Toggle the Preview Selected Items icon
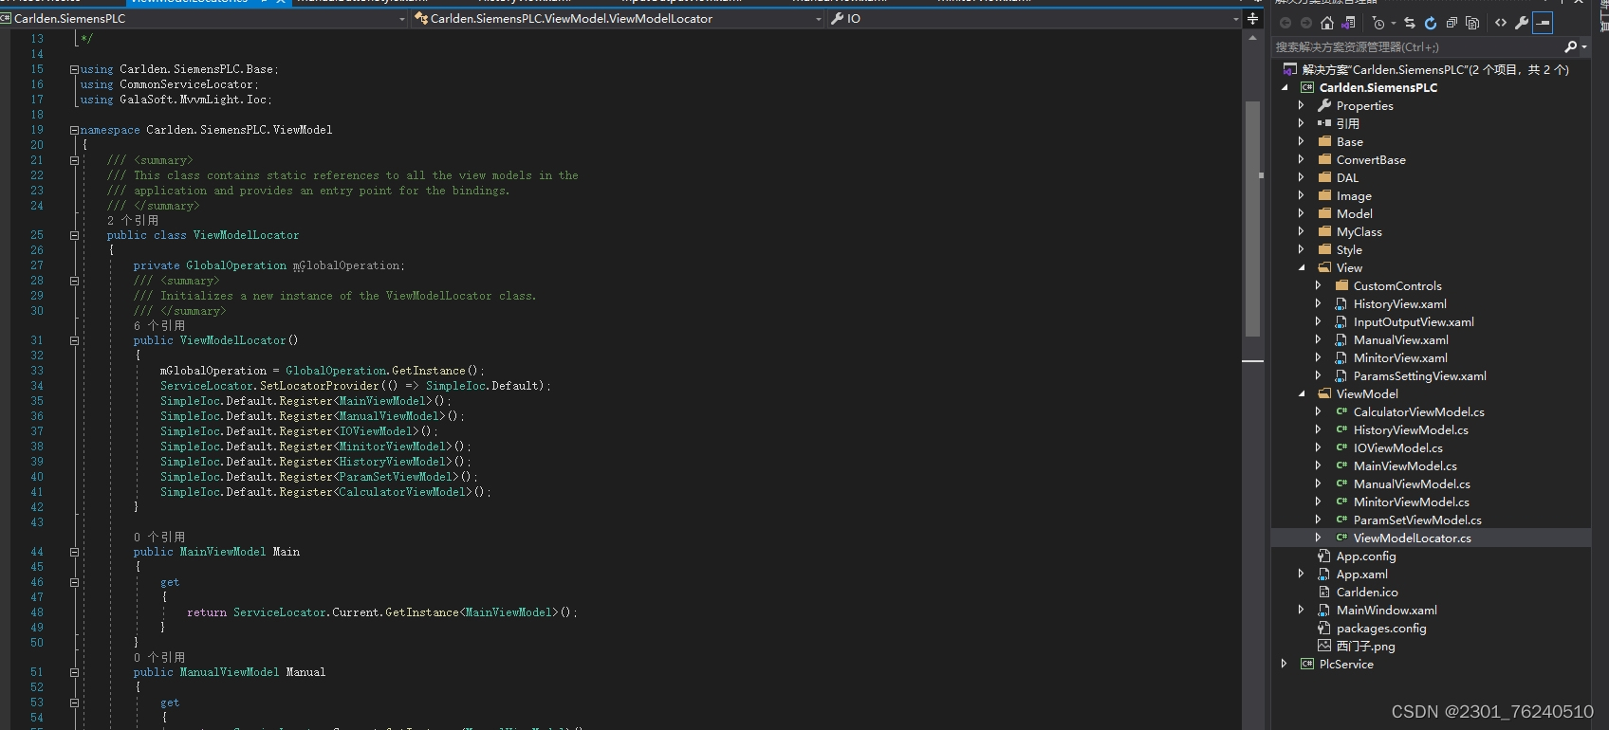 [x=1543, y=23]
